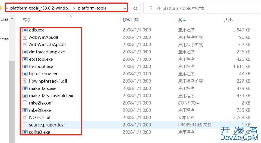The image size is (261, 143).
Task: Click the mke2fs.conf file icon
Action: 25,103
